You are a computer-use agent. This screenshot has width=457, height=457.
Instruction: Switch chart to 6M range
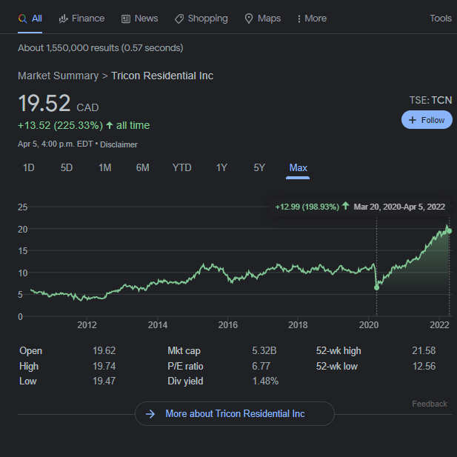(142, 168)
